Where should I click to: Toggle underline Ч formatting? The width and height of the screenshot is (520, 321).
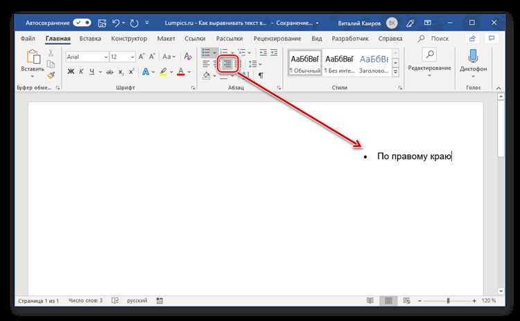click(92, 72)
